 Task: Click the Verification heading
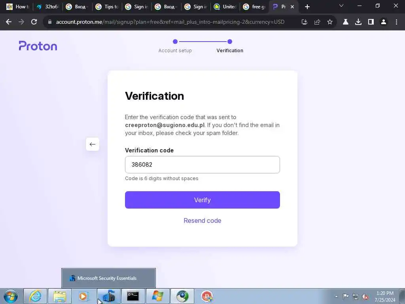click(x=155, y=96)
